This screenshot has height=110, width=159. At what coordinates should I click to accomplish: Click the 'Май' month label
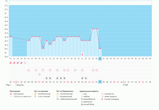126,85
